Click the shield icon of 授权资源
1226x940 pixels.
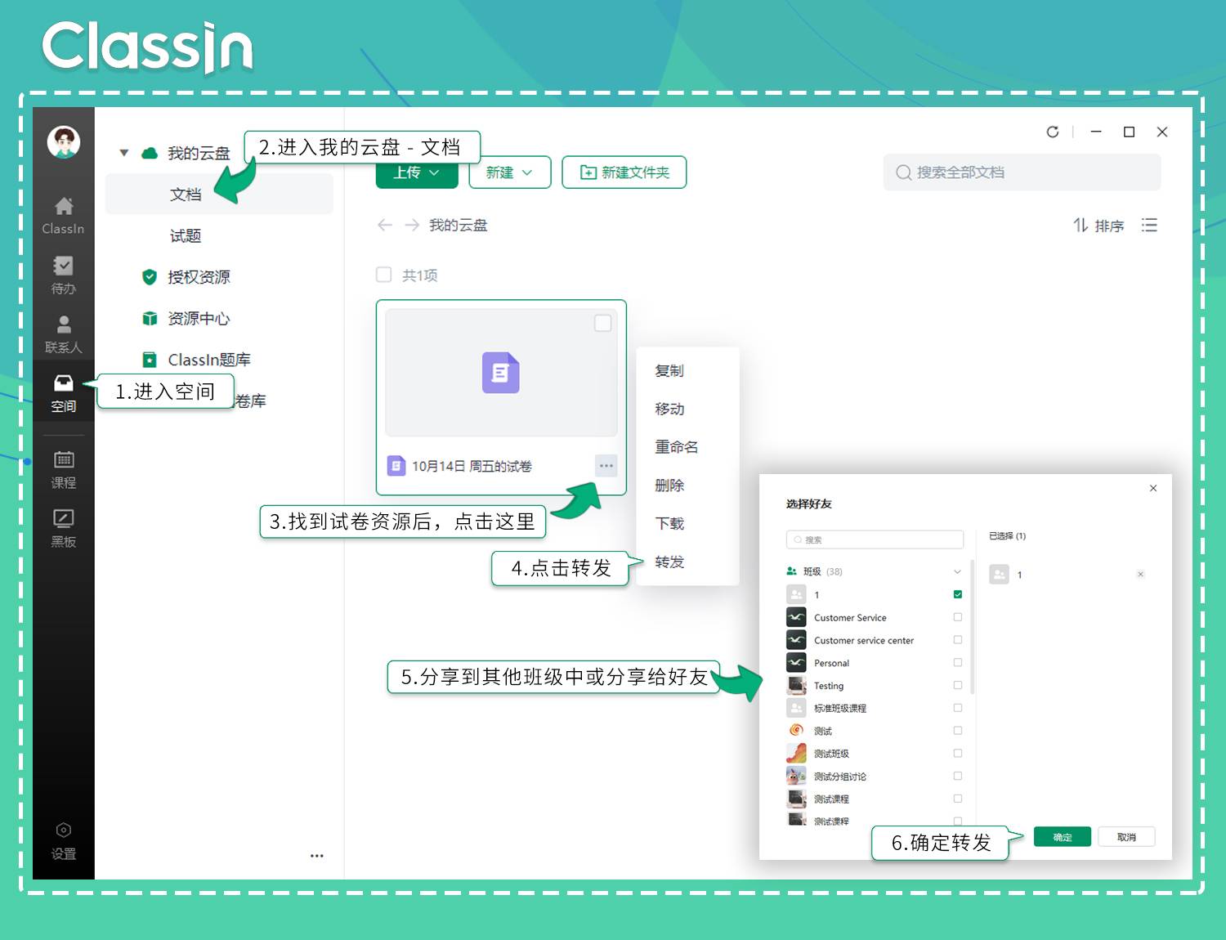point(150,277)
